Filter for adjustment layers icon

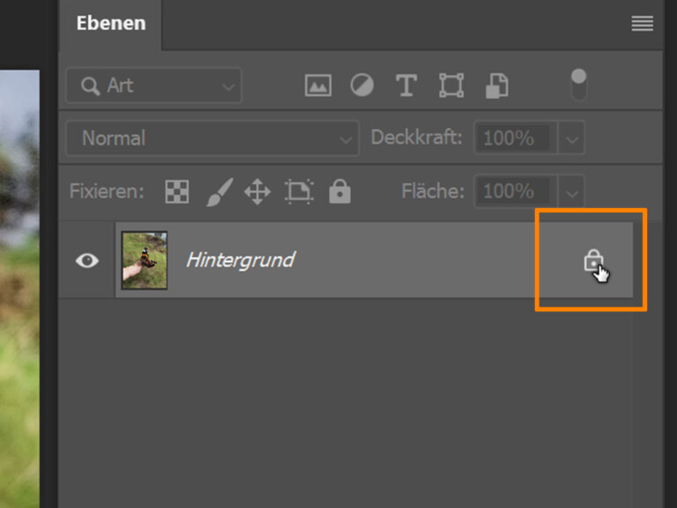pyautogui.click(x=361, y=85)
